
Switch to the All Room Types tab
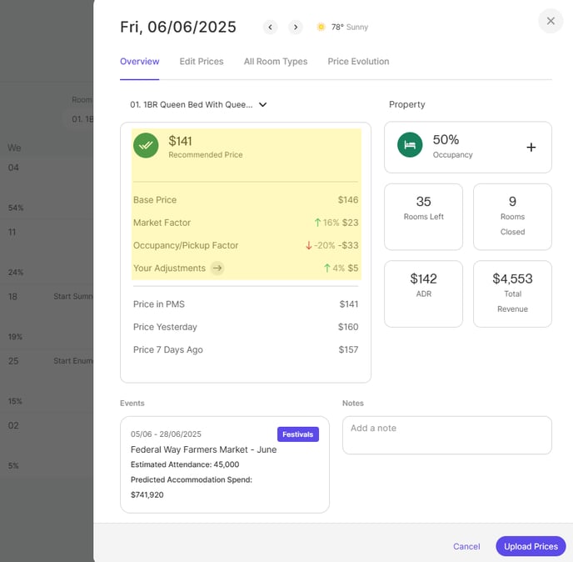(x=276, y=62)
